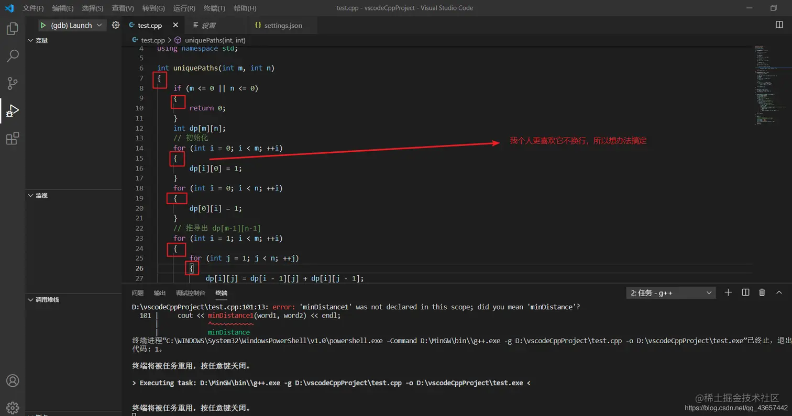Start debugging with green play button

(43, 25)
